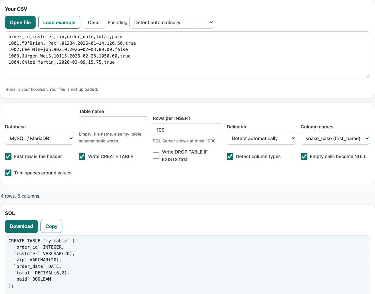Uncheck Write CREATE TABLE
Image resolution: width=375 pixels, height=294 pixels.
pyautogui.click(x=82, y=156)
